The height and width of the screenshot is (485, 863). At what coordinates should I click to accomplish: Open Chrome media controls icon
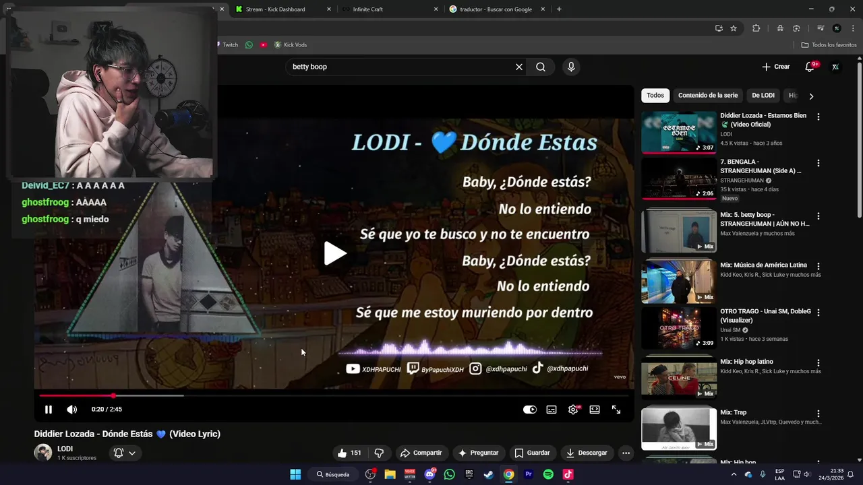coord(821,28)
